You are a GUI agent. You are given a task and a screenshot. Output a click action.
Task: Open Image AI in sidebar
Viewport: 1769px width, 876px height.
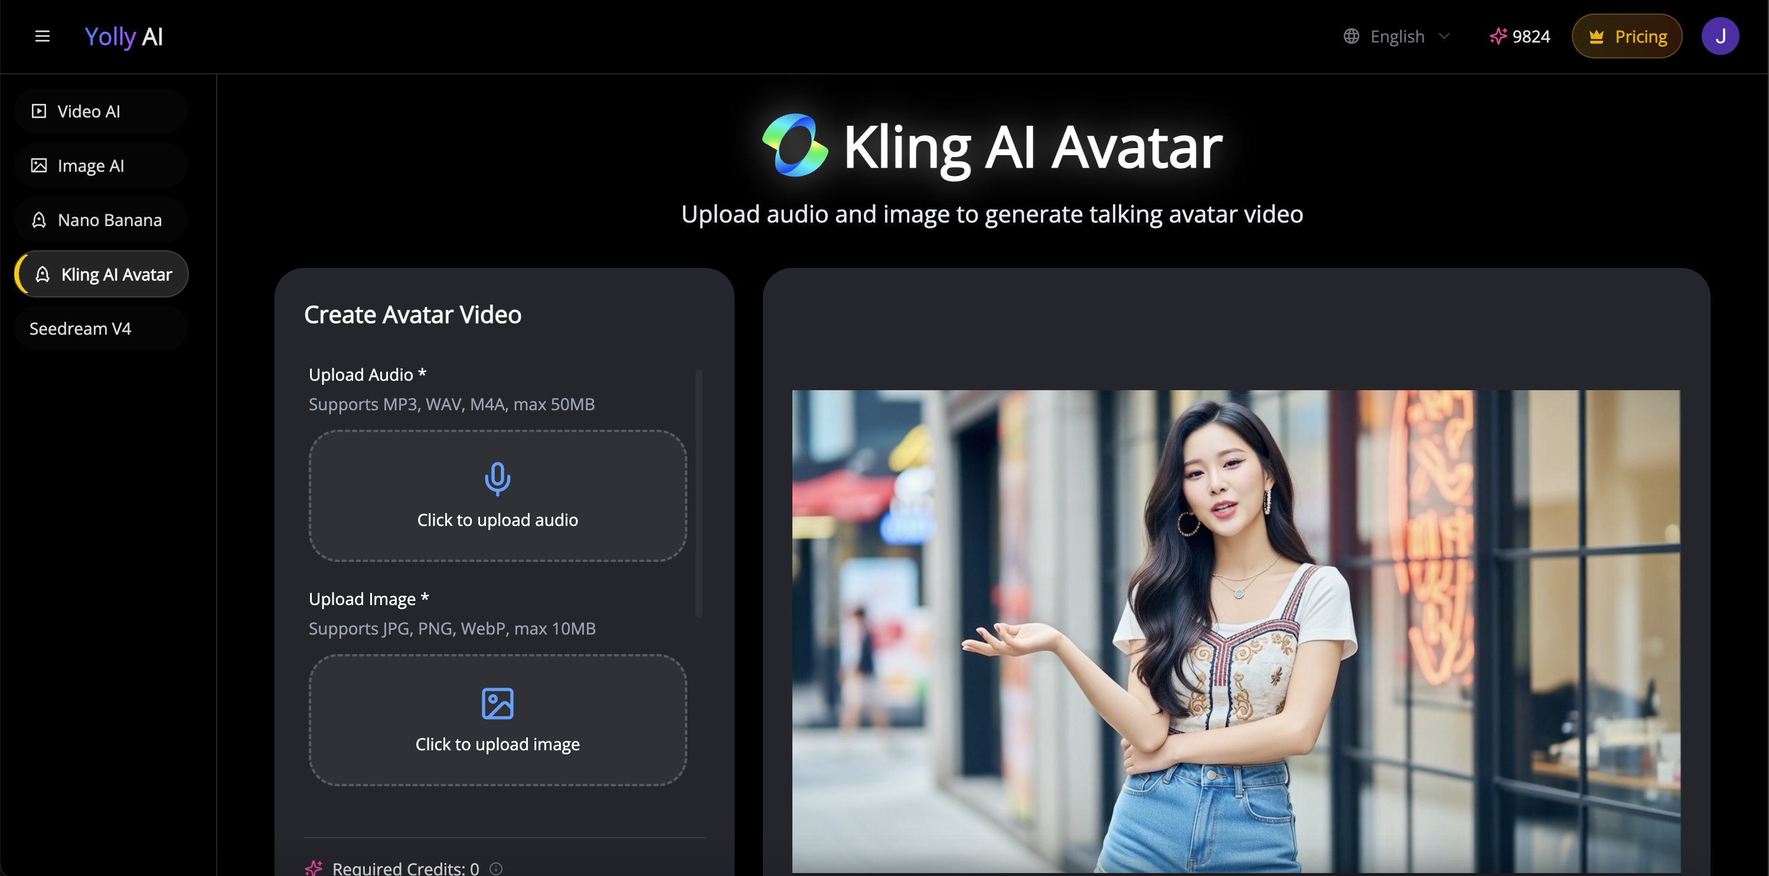point(101,165)
